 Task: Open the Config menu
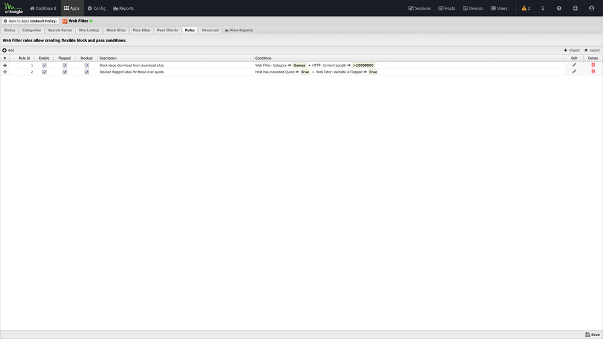96,8
